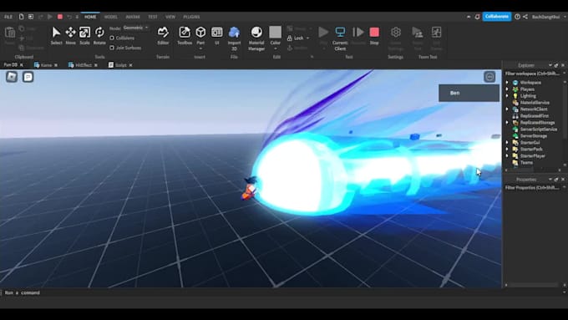Stop the running playtest
This screenshot has width=568, height=320.
(x=374, y=36)
